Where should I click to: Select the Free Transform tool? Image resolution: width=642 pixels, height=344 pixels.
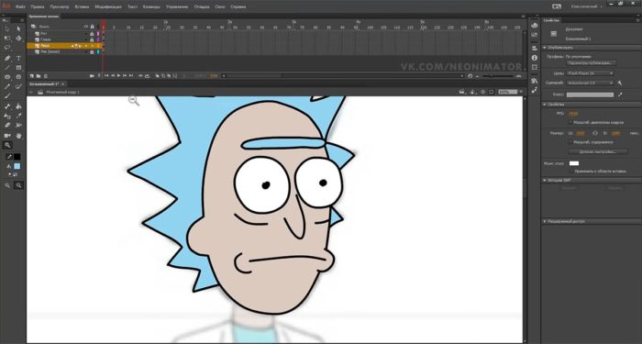(x=7, y=39)
